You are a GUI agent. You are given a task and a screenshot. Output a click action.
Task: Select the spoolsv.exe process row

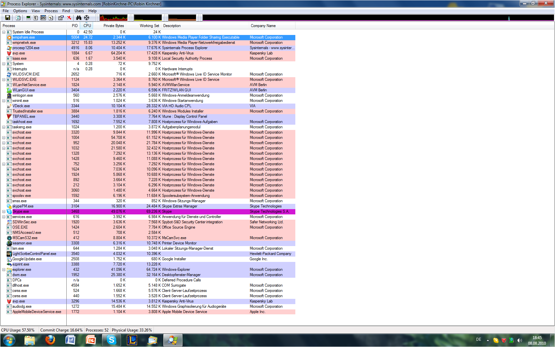tap(148, 196)
